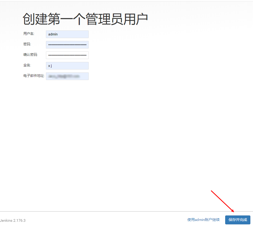Click the 全名 field showing x j
The image size is (253, 227).
point(67,66)
